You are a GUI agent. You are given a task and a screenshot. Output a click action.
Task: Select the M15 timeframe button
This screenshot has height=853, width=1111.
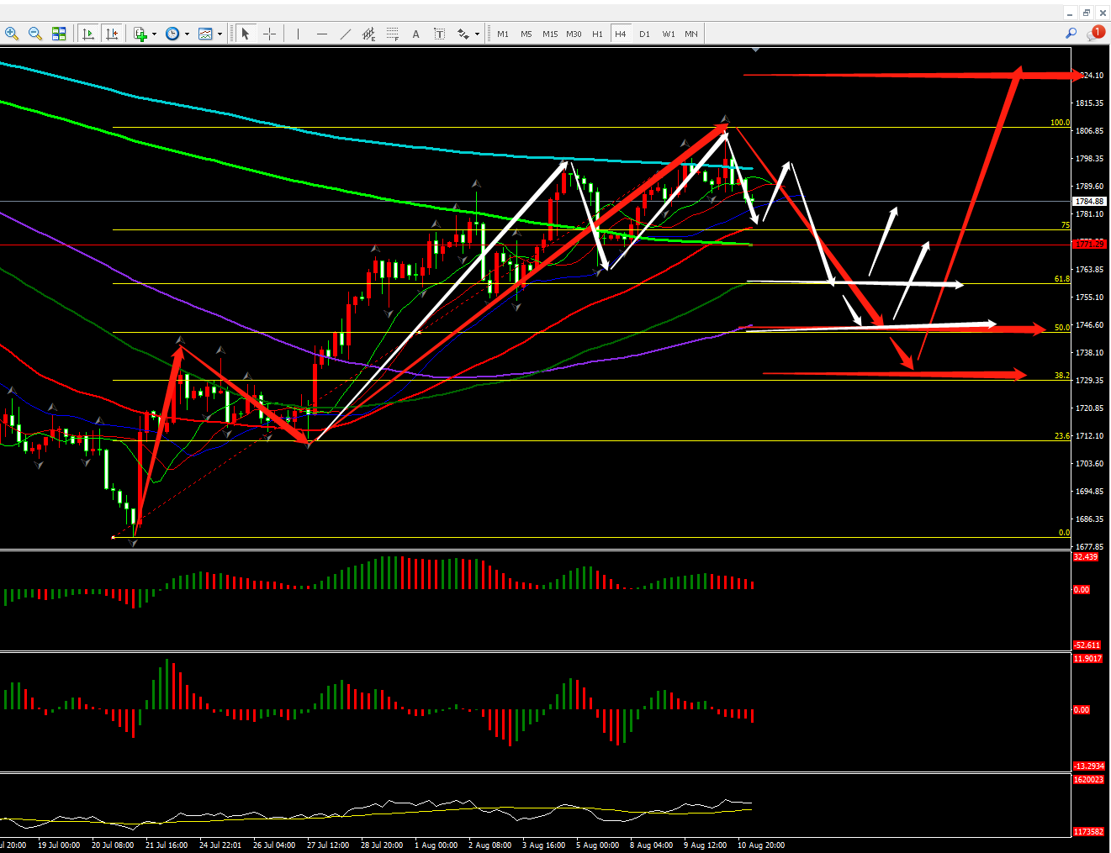tap(550, 34)
